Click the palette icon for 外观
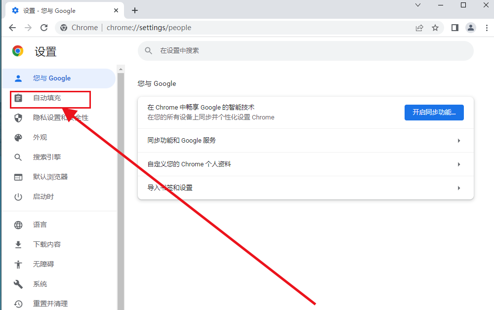 coord(18,138)
